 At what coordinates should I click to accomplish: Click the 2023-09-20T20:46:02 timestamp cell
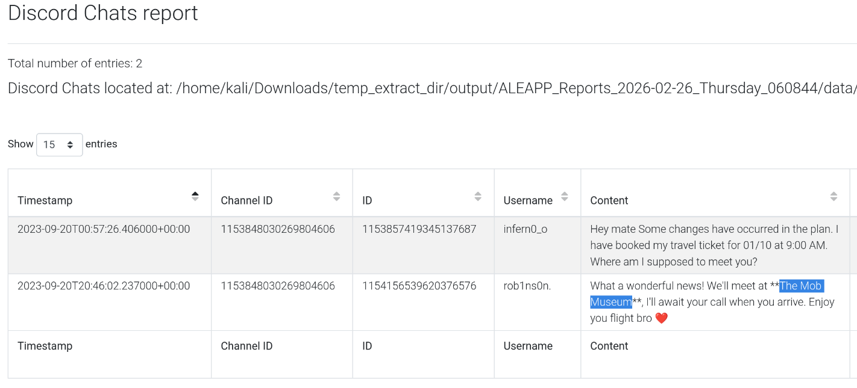point(104,286)
